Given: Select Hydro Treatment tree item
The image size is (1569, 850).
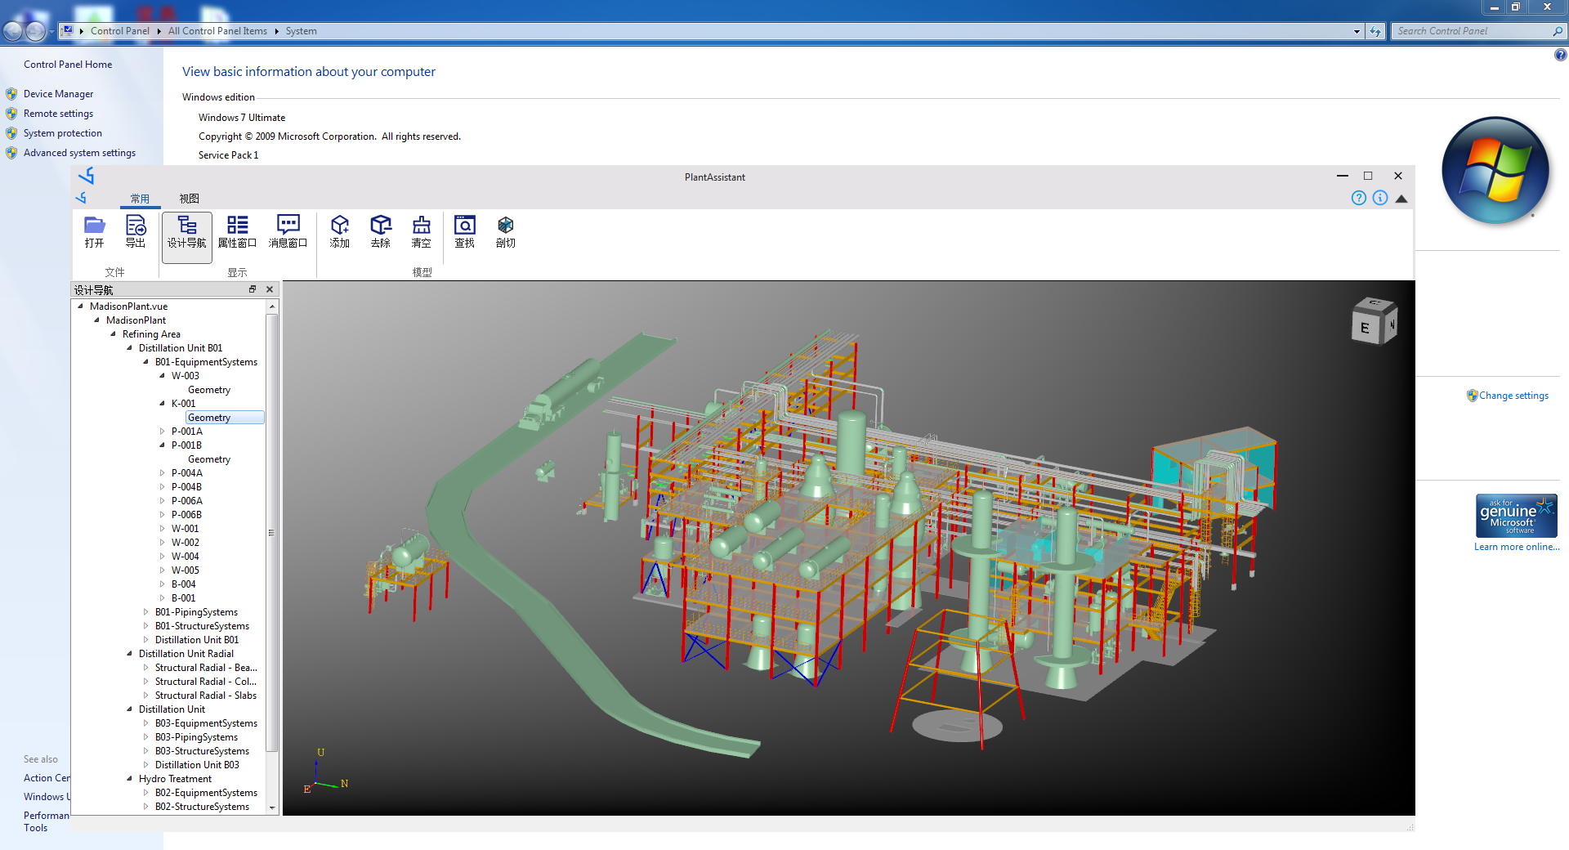Looking at the screenshot, I should coord(175,779).
